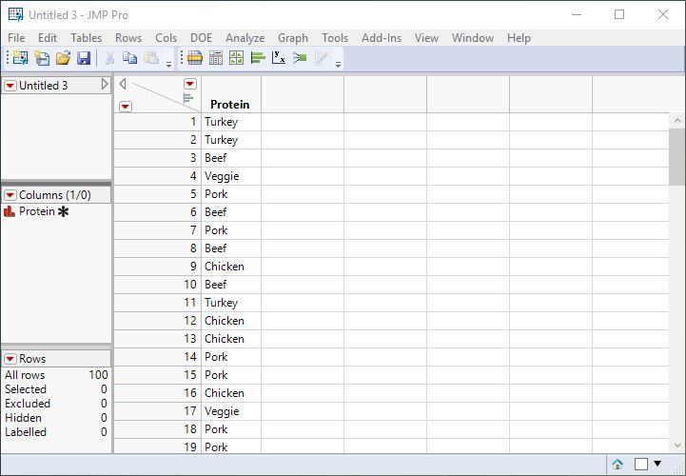Open the Edit menu
Screen dimensions: 686x476
coord(48,38)
